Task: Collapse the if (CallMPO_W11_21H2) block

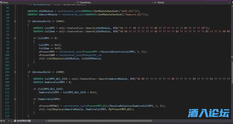Action: (x=15, y=89)
